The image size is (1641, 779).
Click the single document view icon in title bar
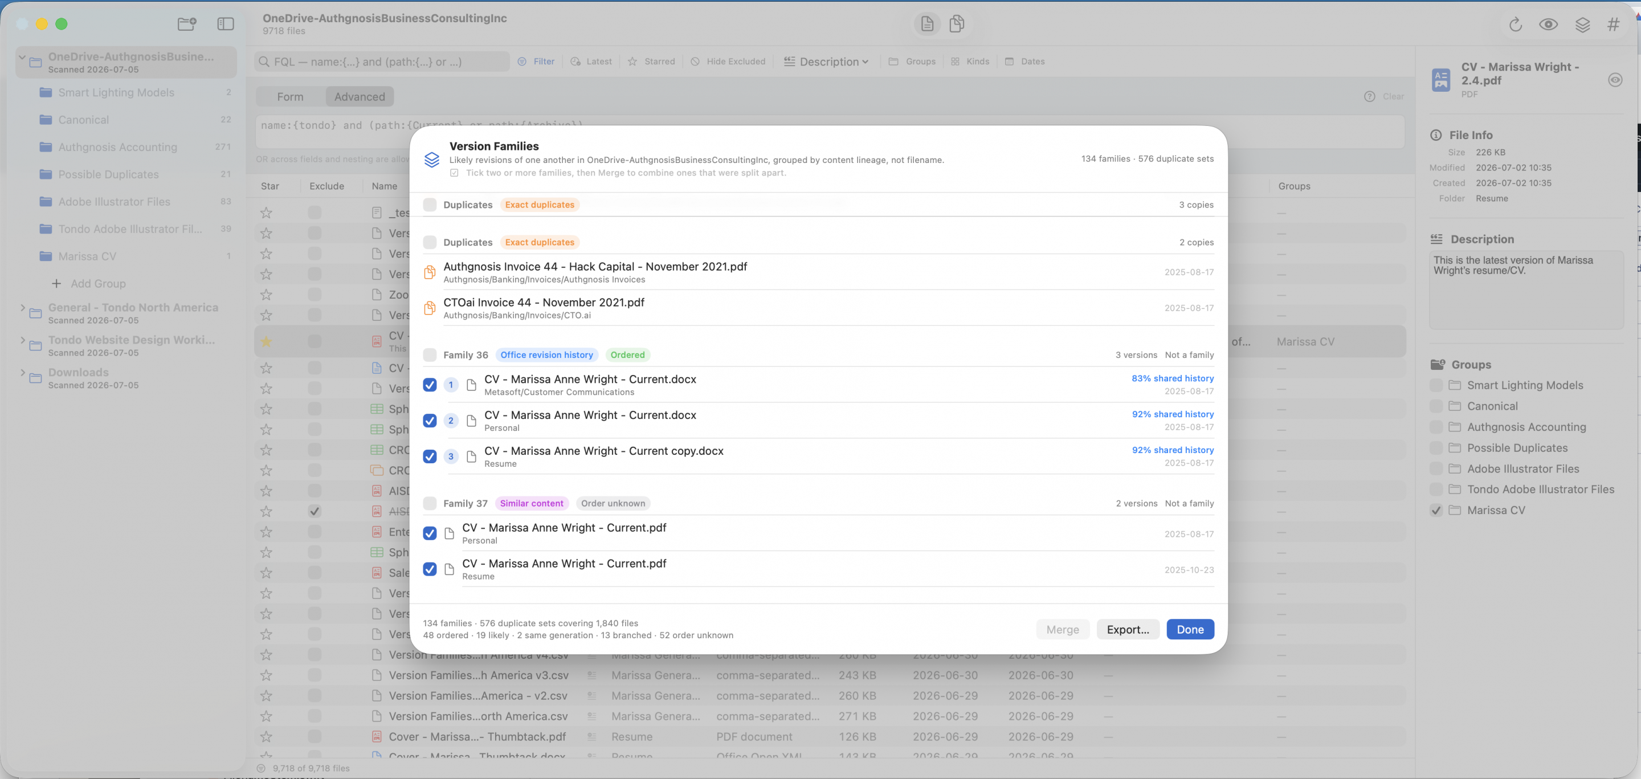tap(928, 24)
